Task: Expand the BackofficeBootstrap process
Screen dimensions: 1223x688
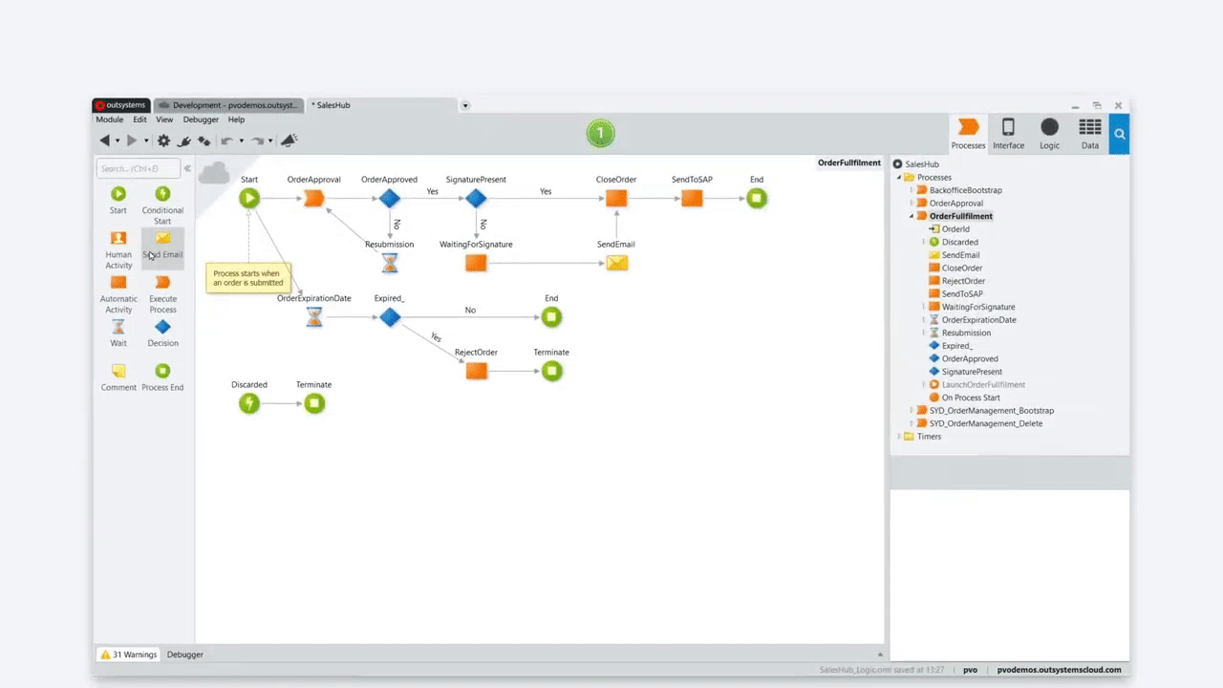Action: pyautogui.click(x=912, y=190)
